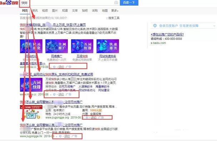217x141 pixels.
Task: Open first result title 快排关键词排名
Action: (x=53, y=25)
